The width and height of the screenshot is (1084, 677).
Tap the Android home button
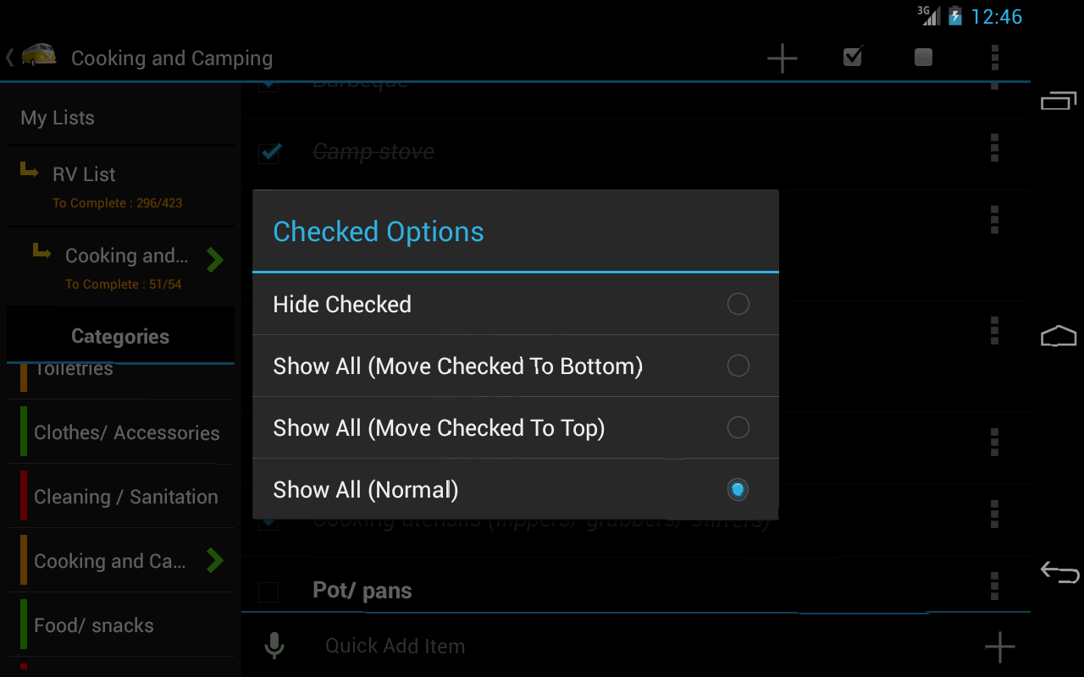[x=1059, y=336]
